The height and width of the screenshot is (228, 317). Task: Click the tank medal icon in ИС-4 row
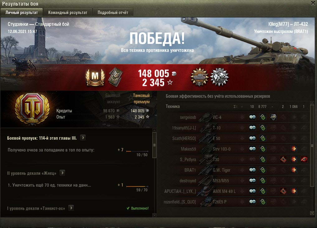273,117
